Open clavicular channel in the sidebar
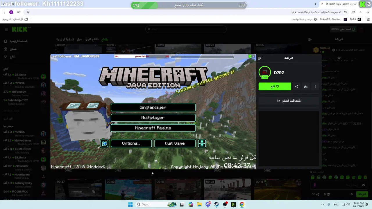 coord(25,168)
